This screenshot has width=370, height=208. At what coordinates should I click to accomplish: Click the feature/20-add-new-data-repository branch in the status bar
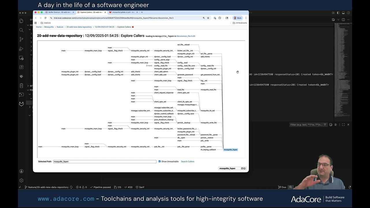[47, 187]
